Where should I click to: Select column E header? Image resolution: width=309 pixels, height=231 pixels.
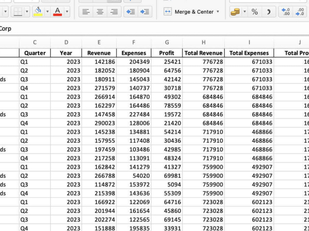[x=99, y=42]
